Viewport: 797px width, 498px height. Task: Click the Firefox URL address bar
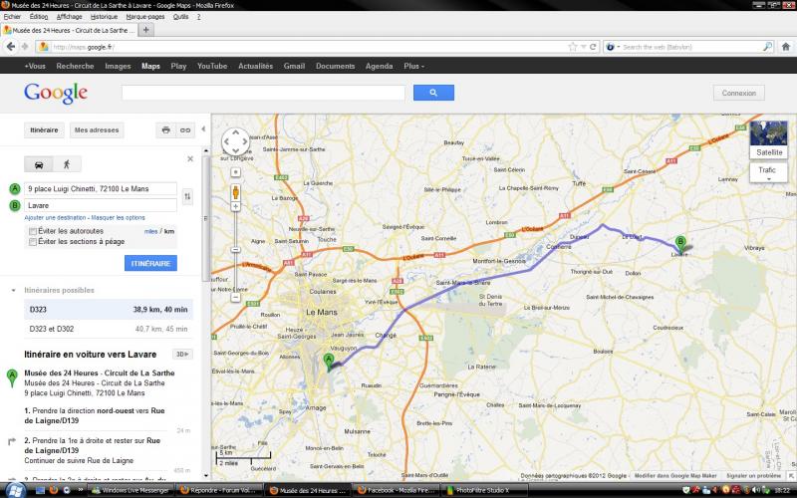click(309, 47)
